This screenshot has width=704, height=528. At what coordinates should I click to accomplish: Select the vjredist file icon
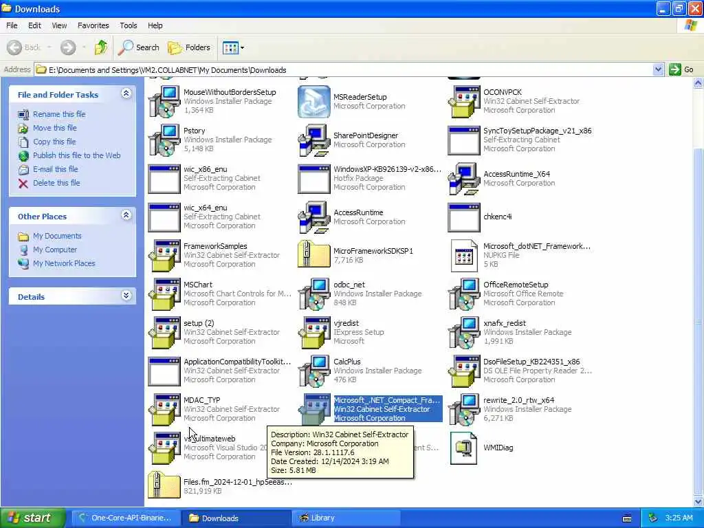(x=313, y=333)
